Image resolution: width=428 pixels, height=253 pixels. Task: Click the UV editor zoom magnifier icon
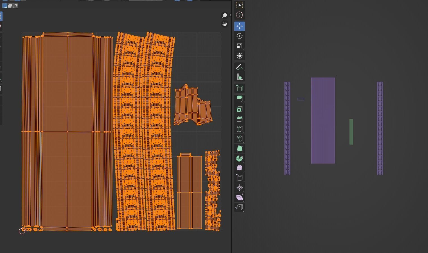pos(225,15)
